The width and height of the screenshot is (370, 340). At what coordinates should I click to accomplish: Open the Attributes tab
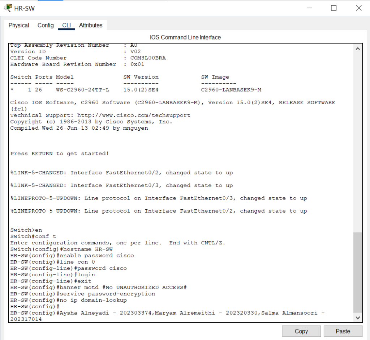[x=91, y=25]
